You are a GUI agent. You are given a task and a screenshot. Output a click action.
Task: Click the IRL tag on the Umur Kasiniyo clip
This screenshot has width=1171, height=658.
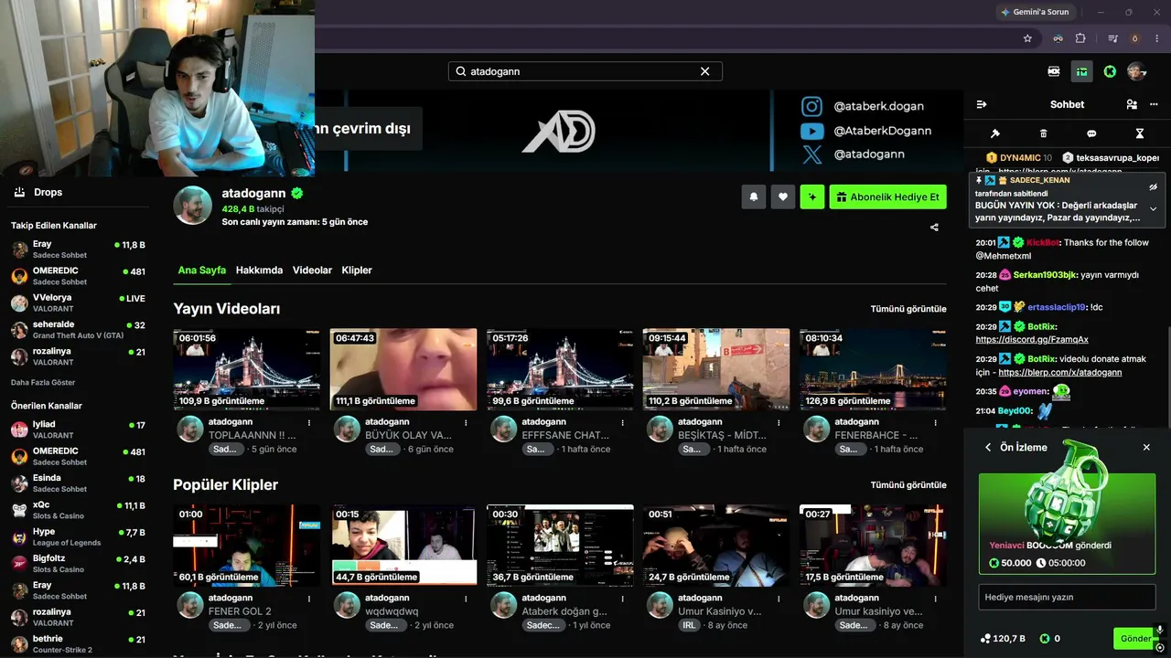click(690, 625)
